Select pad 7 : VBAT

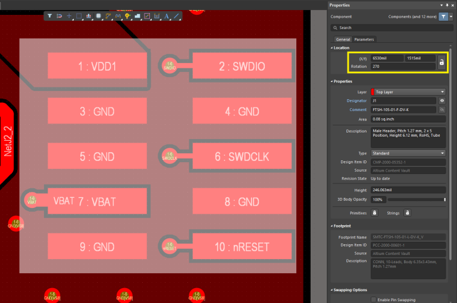click(98, 201)
